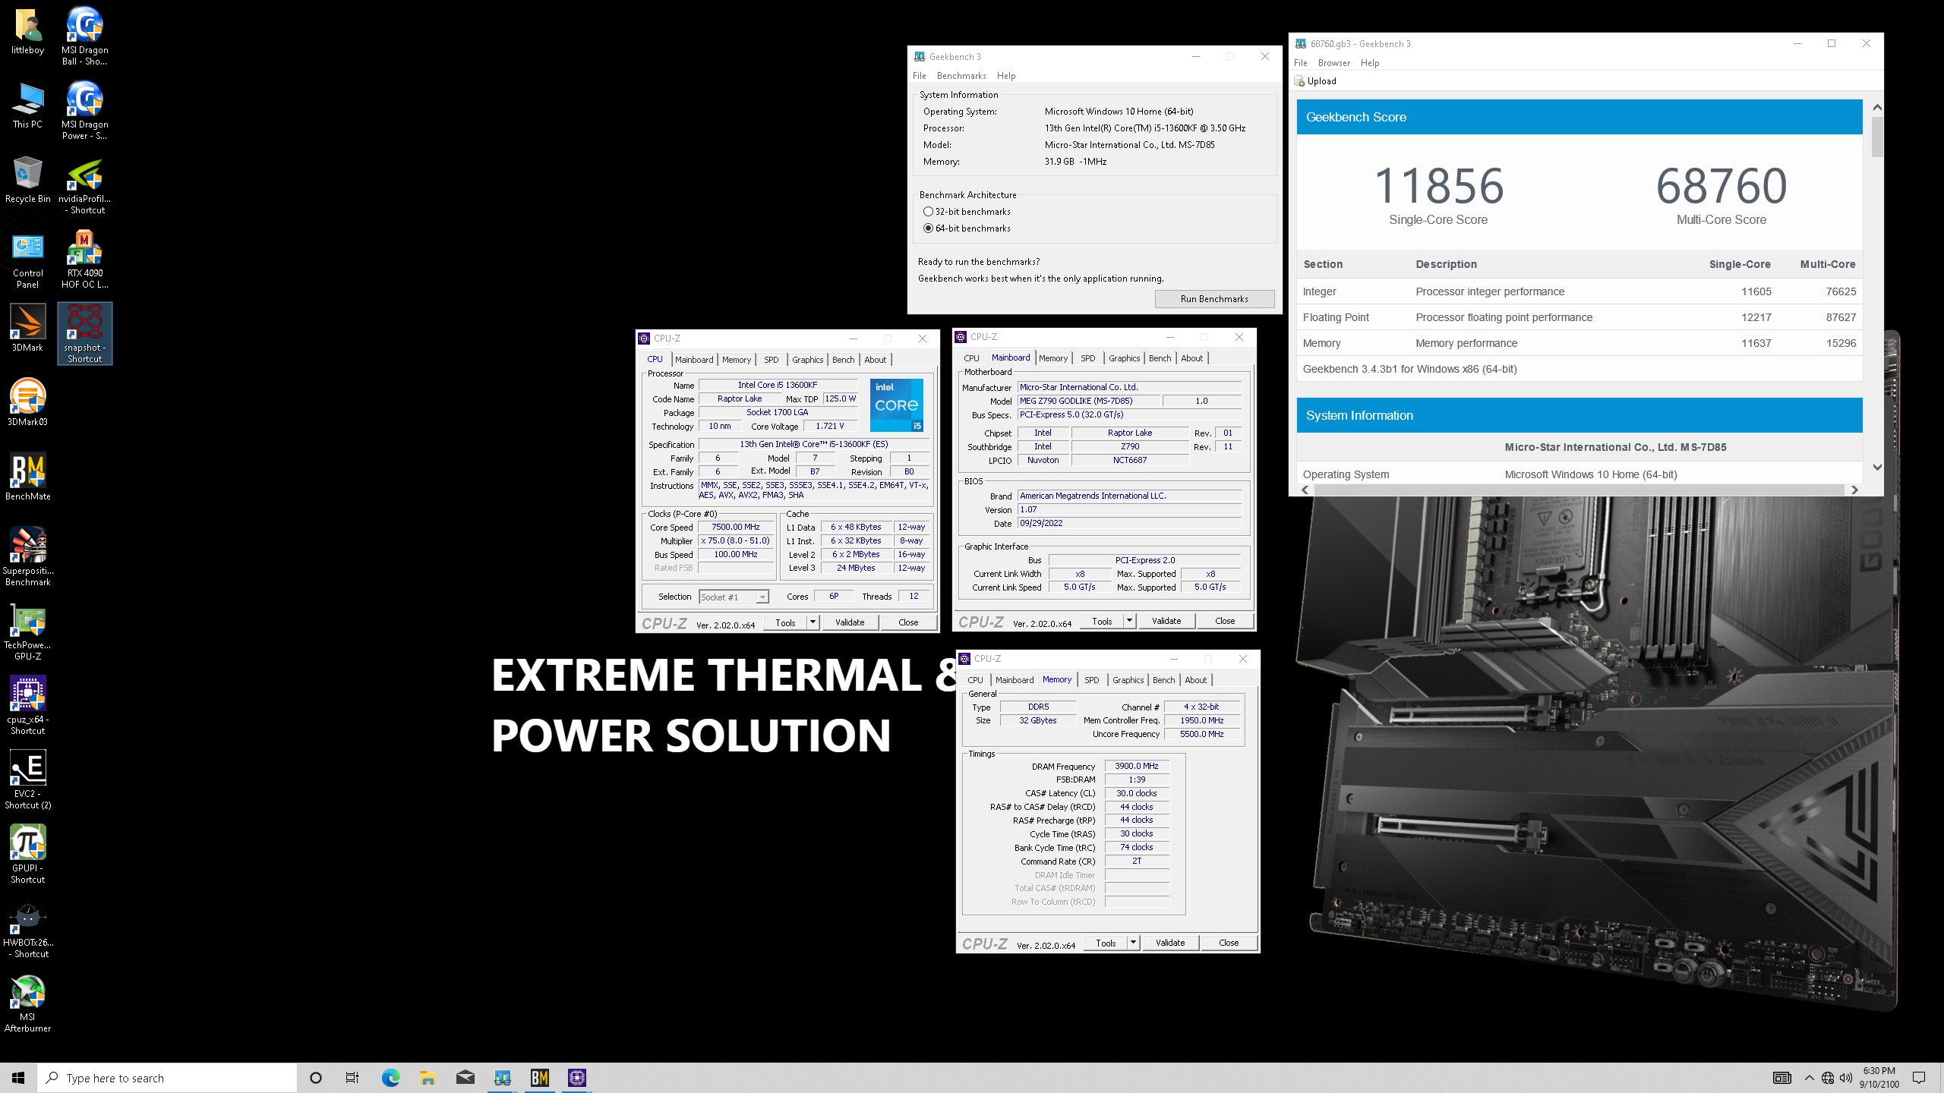Open the volume control in system tray
This screenshot has width=1944, height=1093.
click(1846, 1078)
